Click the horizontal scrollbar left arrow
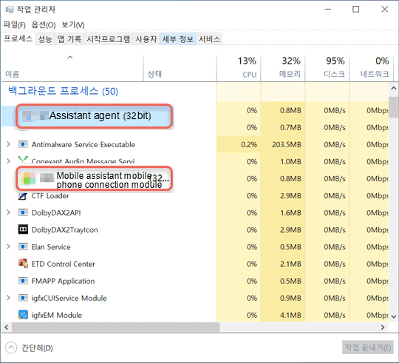This screenshot has width=399, height=363. click(7, 327)
